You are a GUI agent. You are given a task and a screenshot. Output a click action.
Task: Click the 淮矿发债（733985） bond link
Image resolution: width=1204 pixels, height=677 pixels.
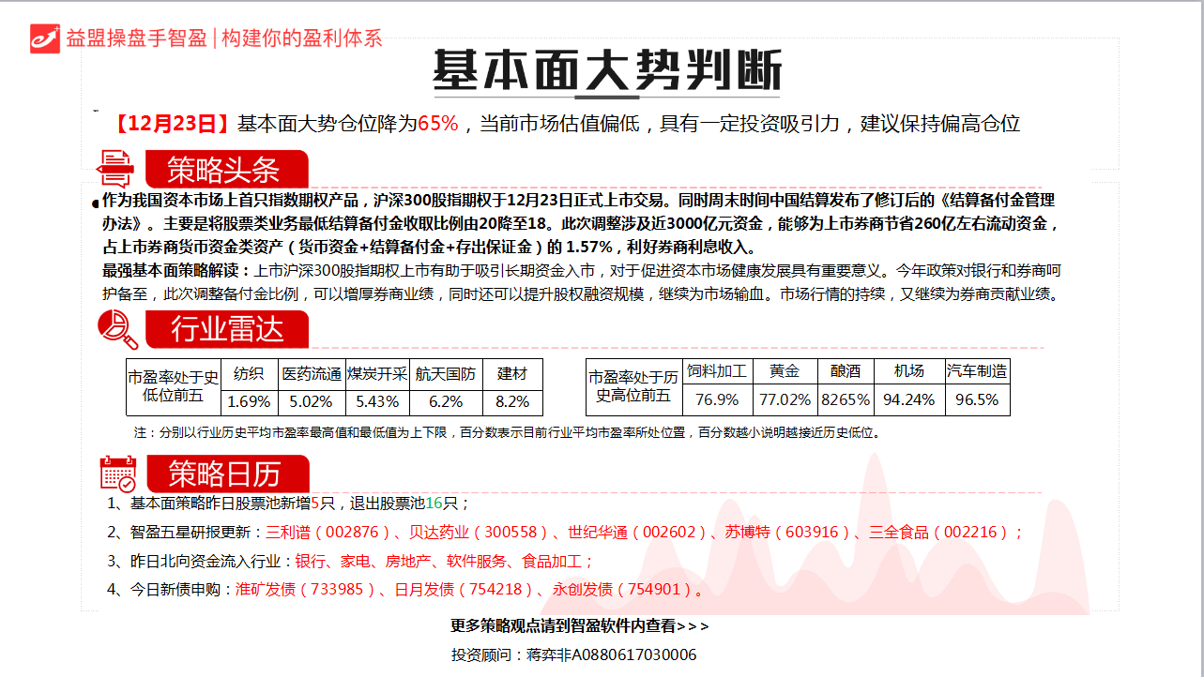(x=306, y=590)
